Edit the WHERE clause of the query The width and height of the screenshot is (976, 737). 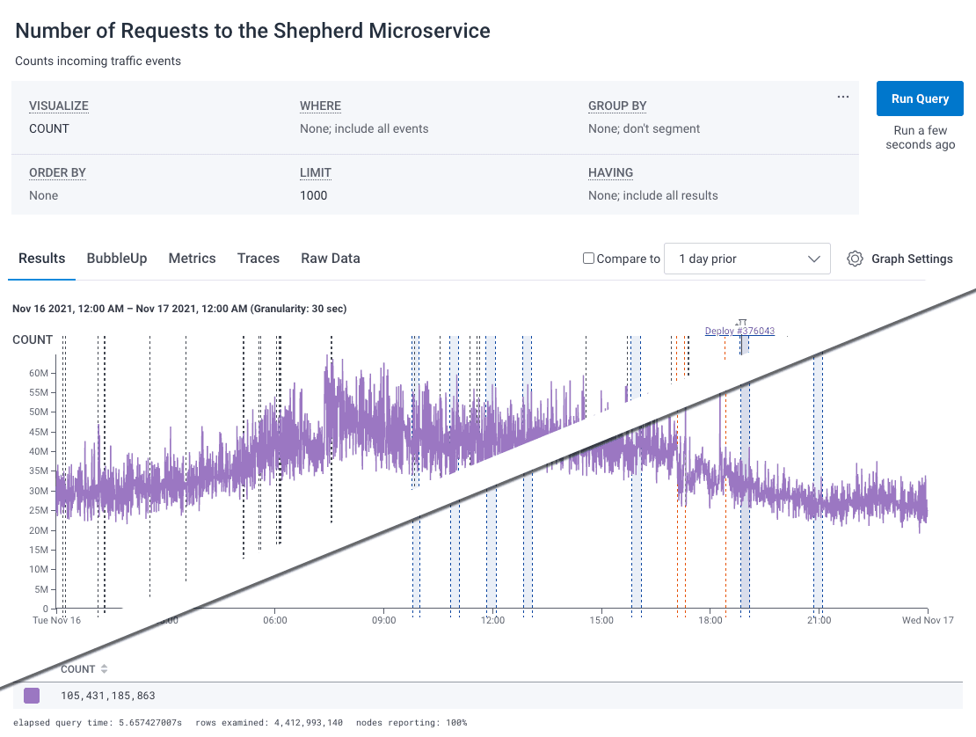pyautogui.click(x=320, y=106)
